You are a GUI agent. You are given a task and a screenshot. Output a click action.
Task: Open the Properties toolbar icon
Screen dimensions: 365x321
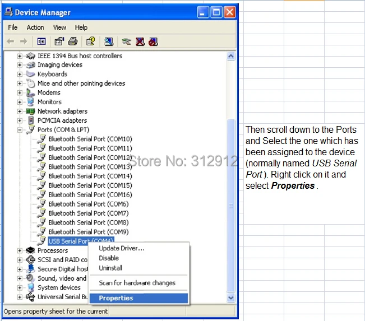59,41
